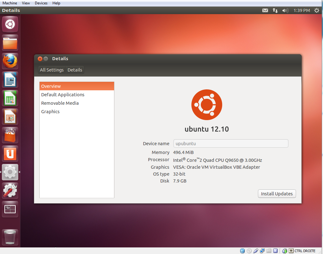Open the VirtualBox View menu
The image size is (323, 254).
coord(26,3)
